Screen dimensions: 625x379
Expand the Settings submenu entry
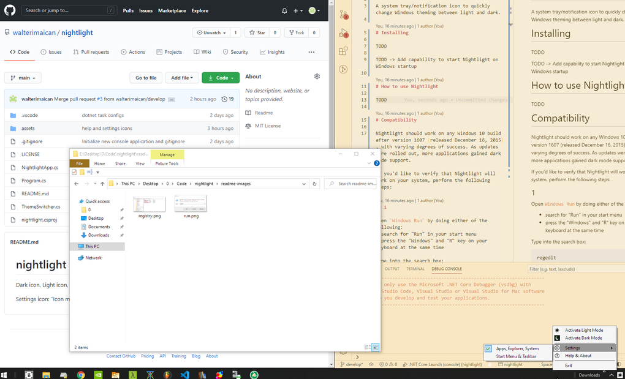pyautogui.click(x=584, y=348)
